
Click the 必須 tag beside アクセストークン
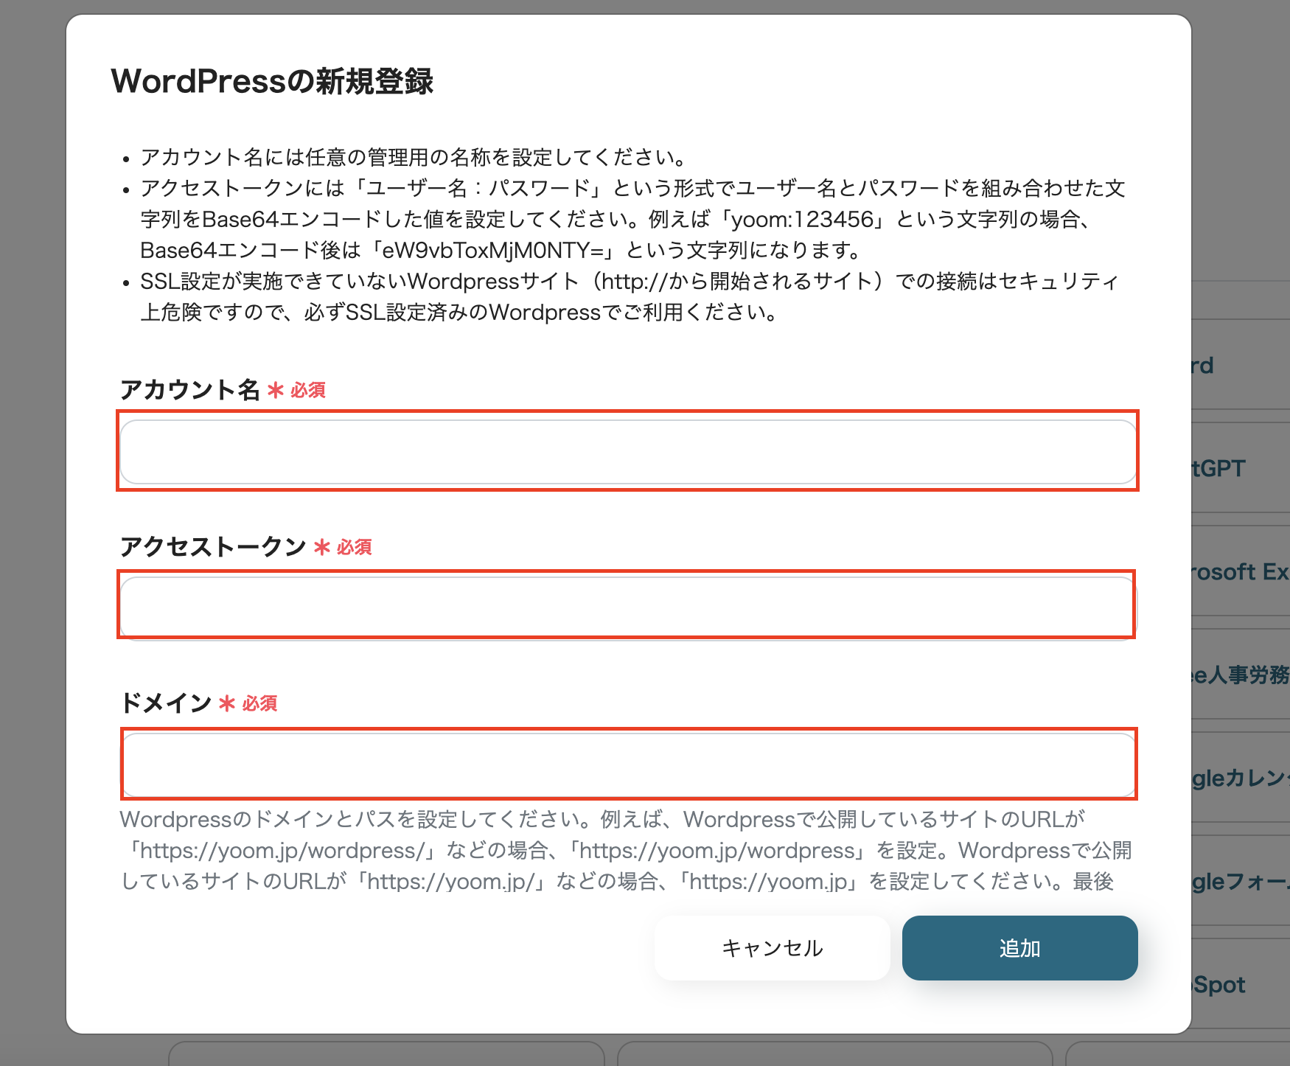(x=354, y=547)
